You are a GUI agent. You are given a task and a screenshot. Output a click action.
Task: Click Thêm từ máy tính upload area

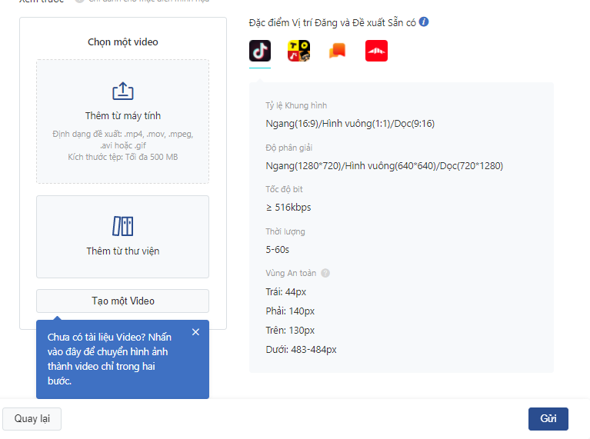point(122,121)
